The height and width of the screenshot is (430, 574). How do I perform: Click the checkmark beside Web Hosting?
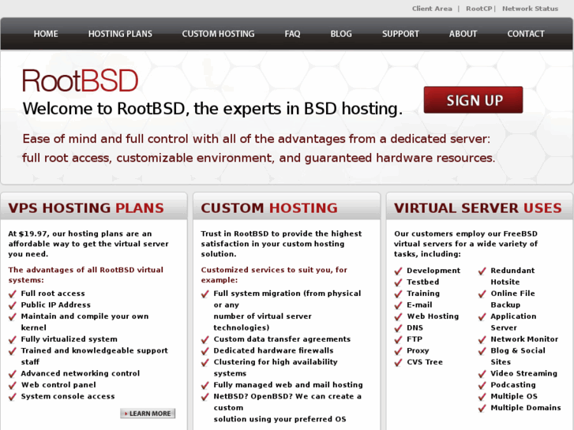tap(398, 316)
